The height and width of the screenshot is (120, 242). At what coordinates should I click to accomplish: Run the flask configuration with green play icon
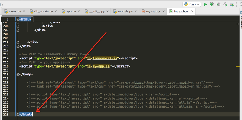click(205, 4)
